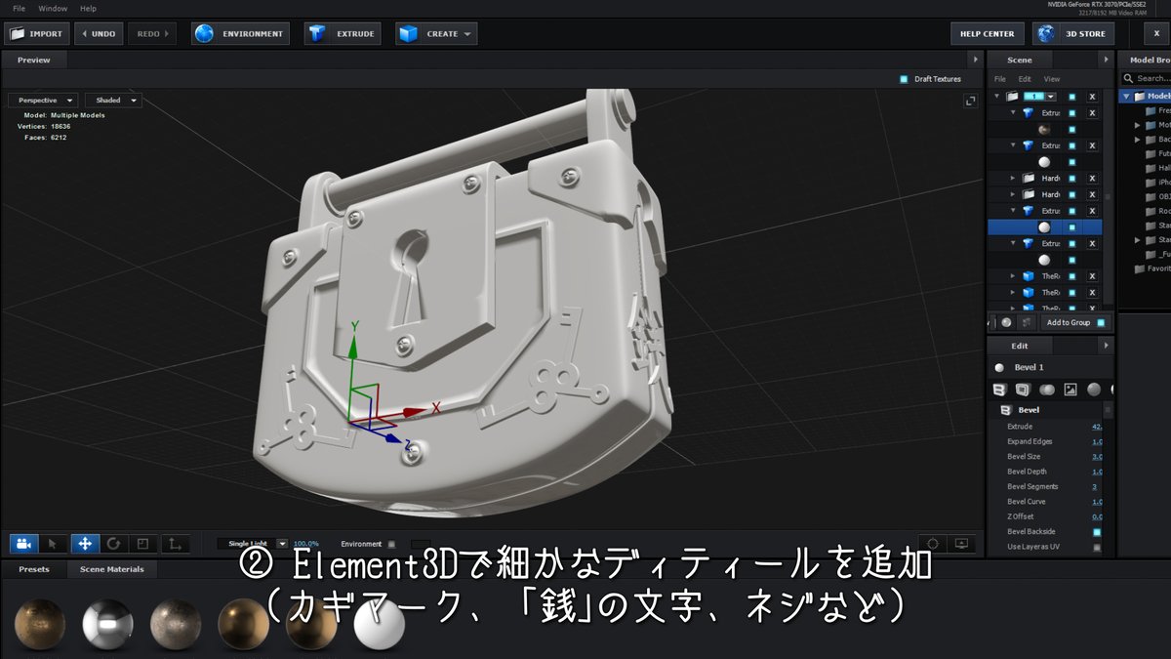This screenshot has width=1171, height=659.
Task: Activate the Rotate tool icon
Action: point(113,544)
